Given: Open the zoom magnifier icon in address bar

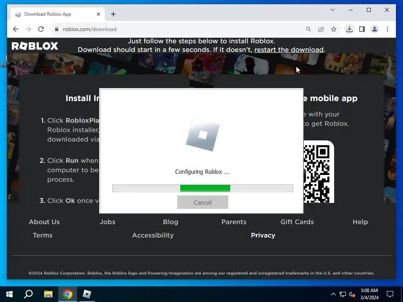Looking at the screenshot, I should coord(309,29).
